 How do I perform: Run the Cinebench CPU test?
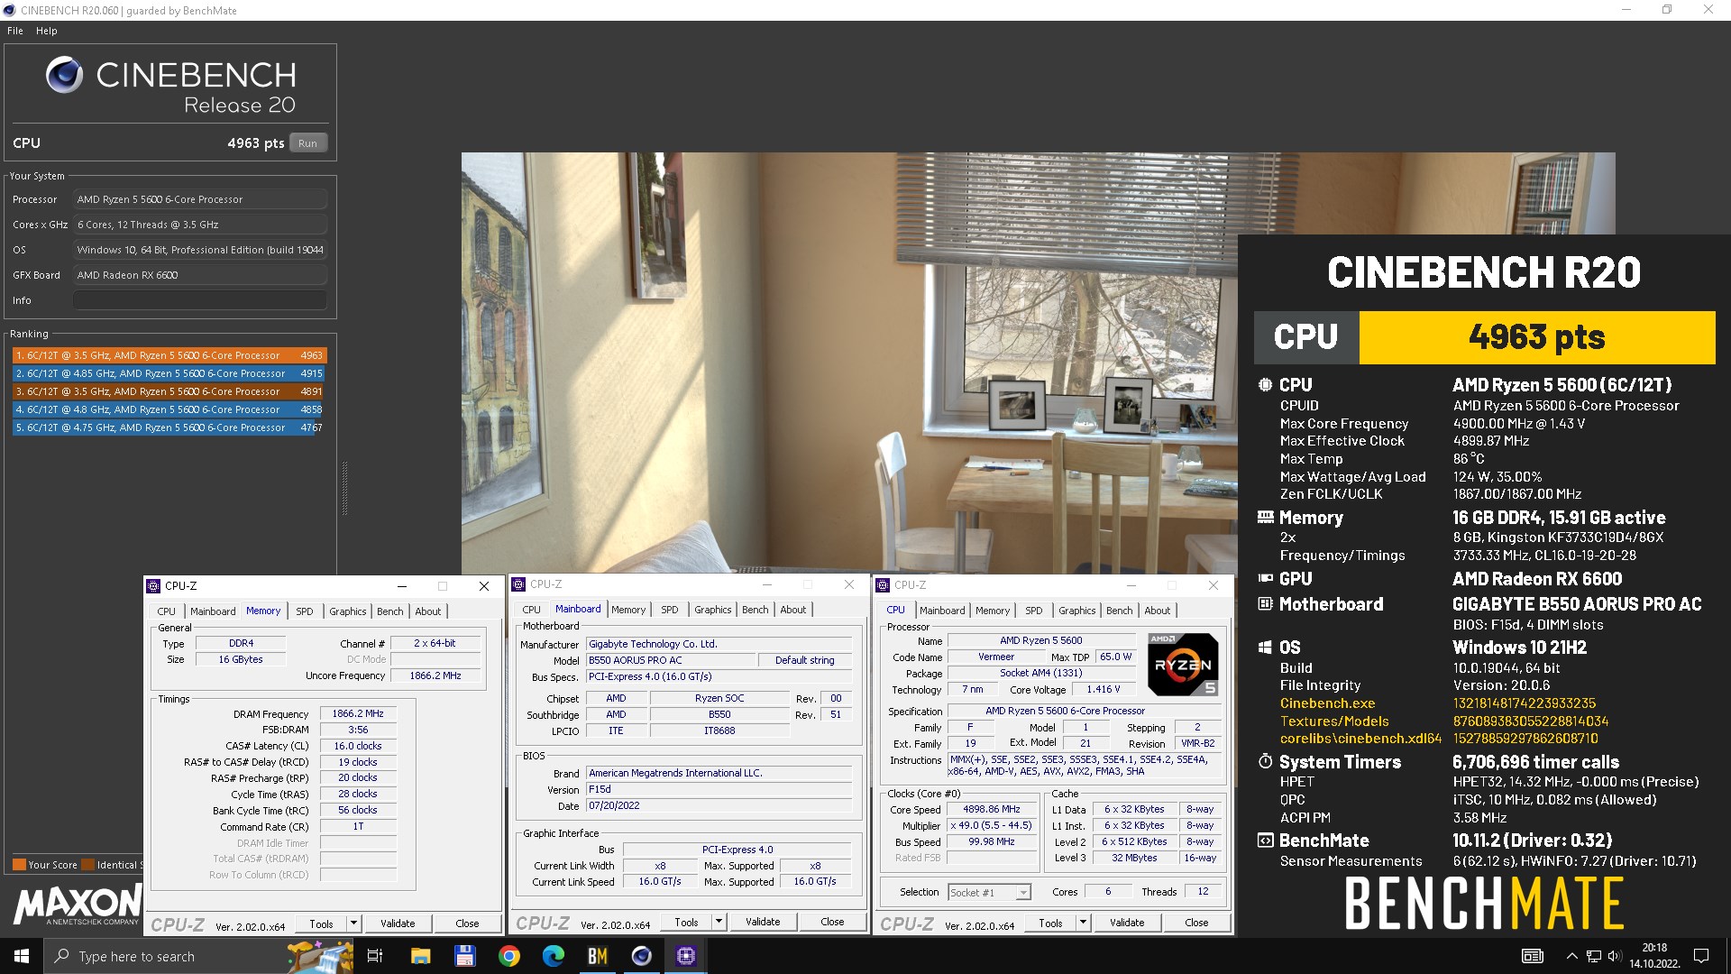pos(308,143)
